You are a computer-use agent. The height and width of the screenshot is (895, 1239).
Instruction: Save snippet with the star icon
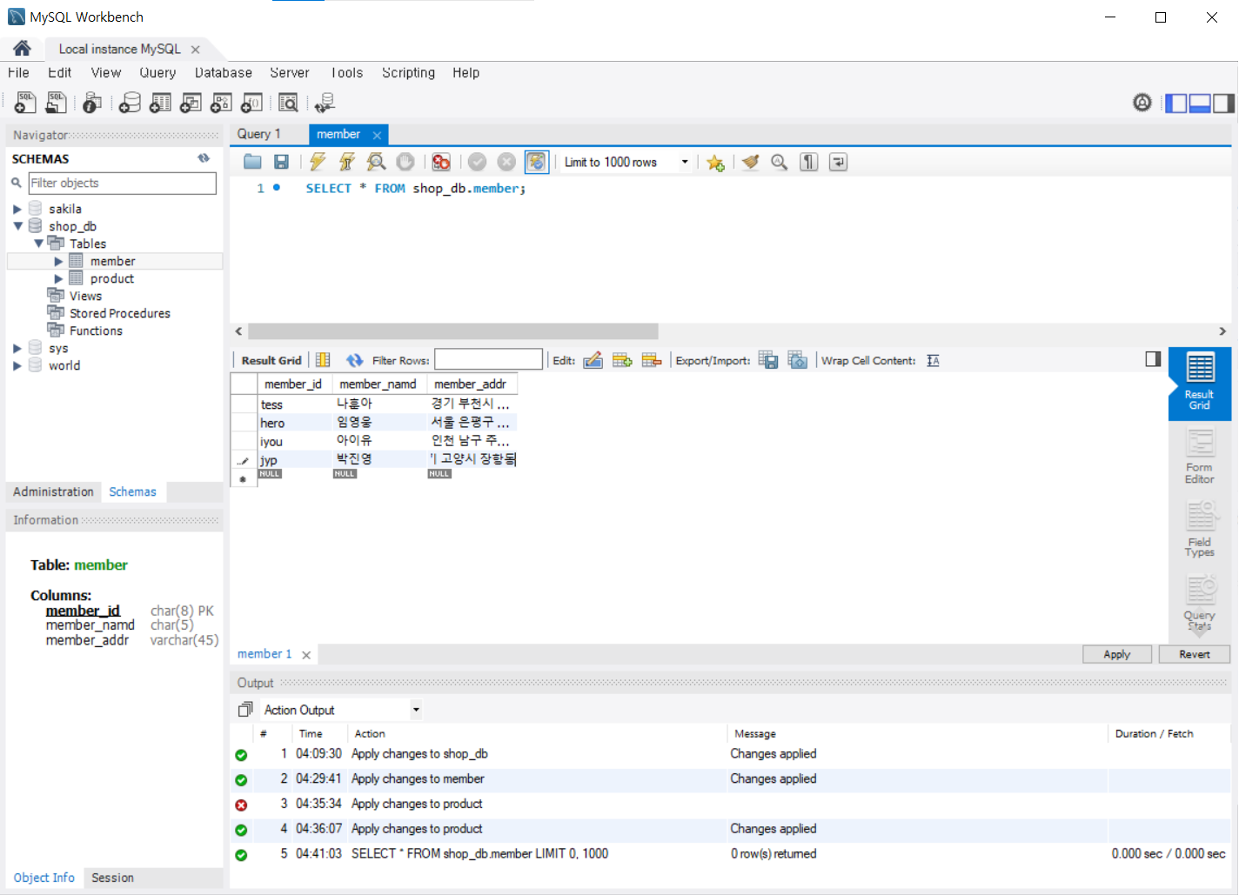tap(715, 163)
